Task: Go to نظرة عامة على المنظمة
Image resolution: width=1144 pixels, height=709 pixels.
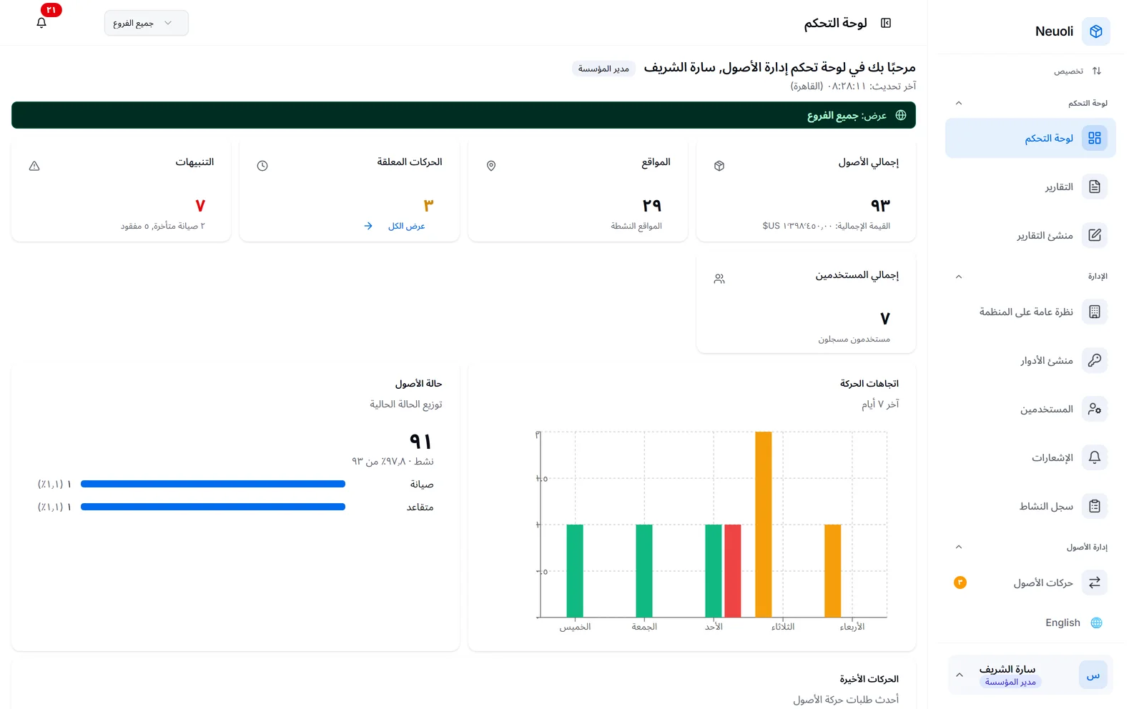Action: tap(1030, 312)
